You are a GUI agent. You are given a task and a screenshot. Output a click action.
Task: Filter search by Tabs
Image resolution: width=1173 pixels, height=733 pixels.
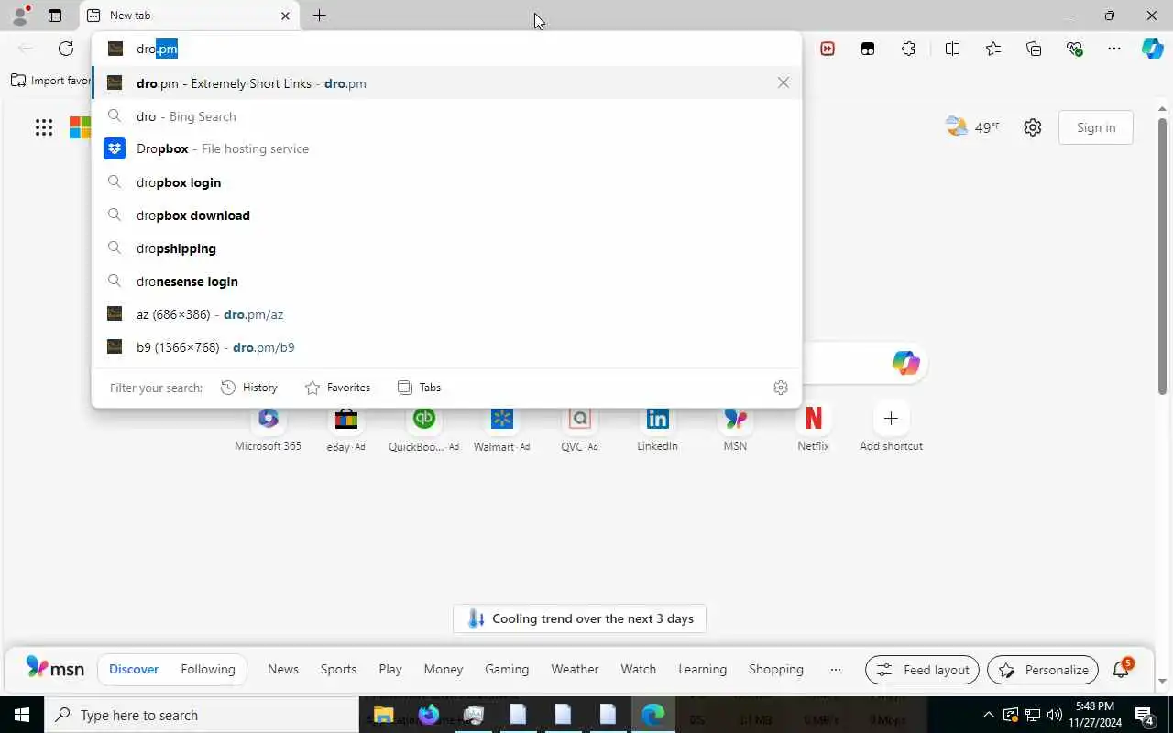point(420,388)
